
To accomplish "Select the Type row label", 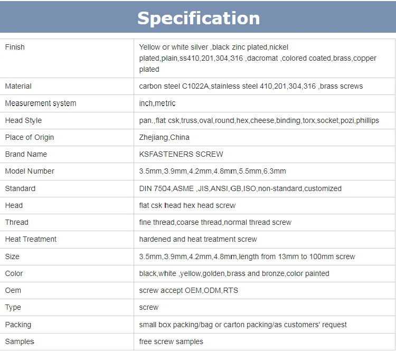I will 13,307.
